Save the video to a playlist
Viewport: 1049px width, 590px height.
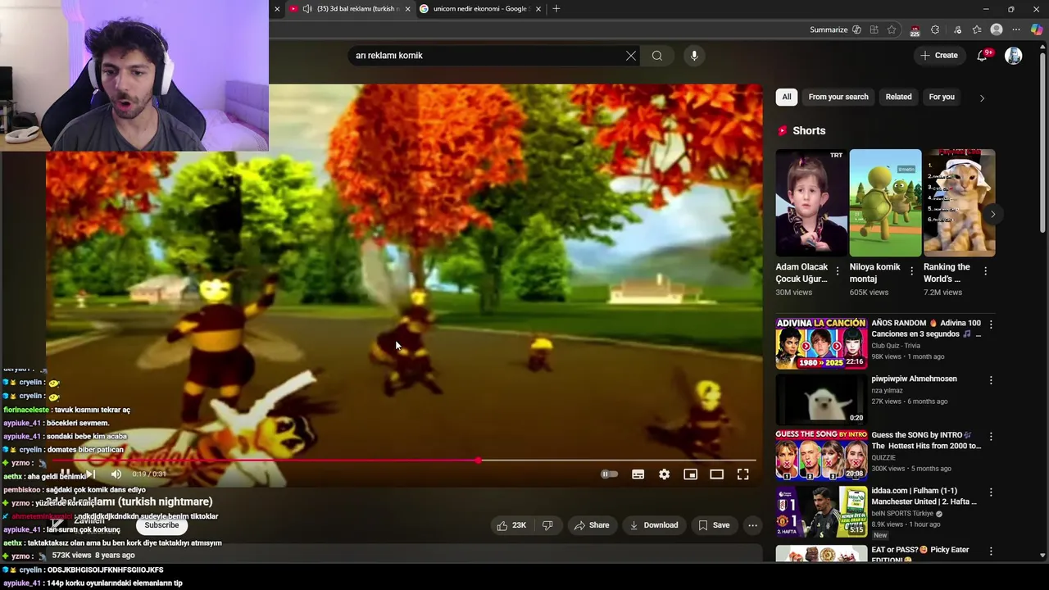tap(714, 525)
